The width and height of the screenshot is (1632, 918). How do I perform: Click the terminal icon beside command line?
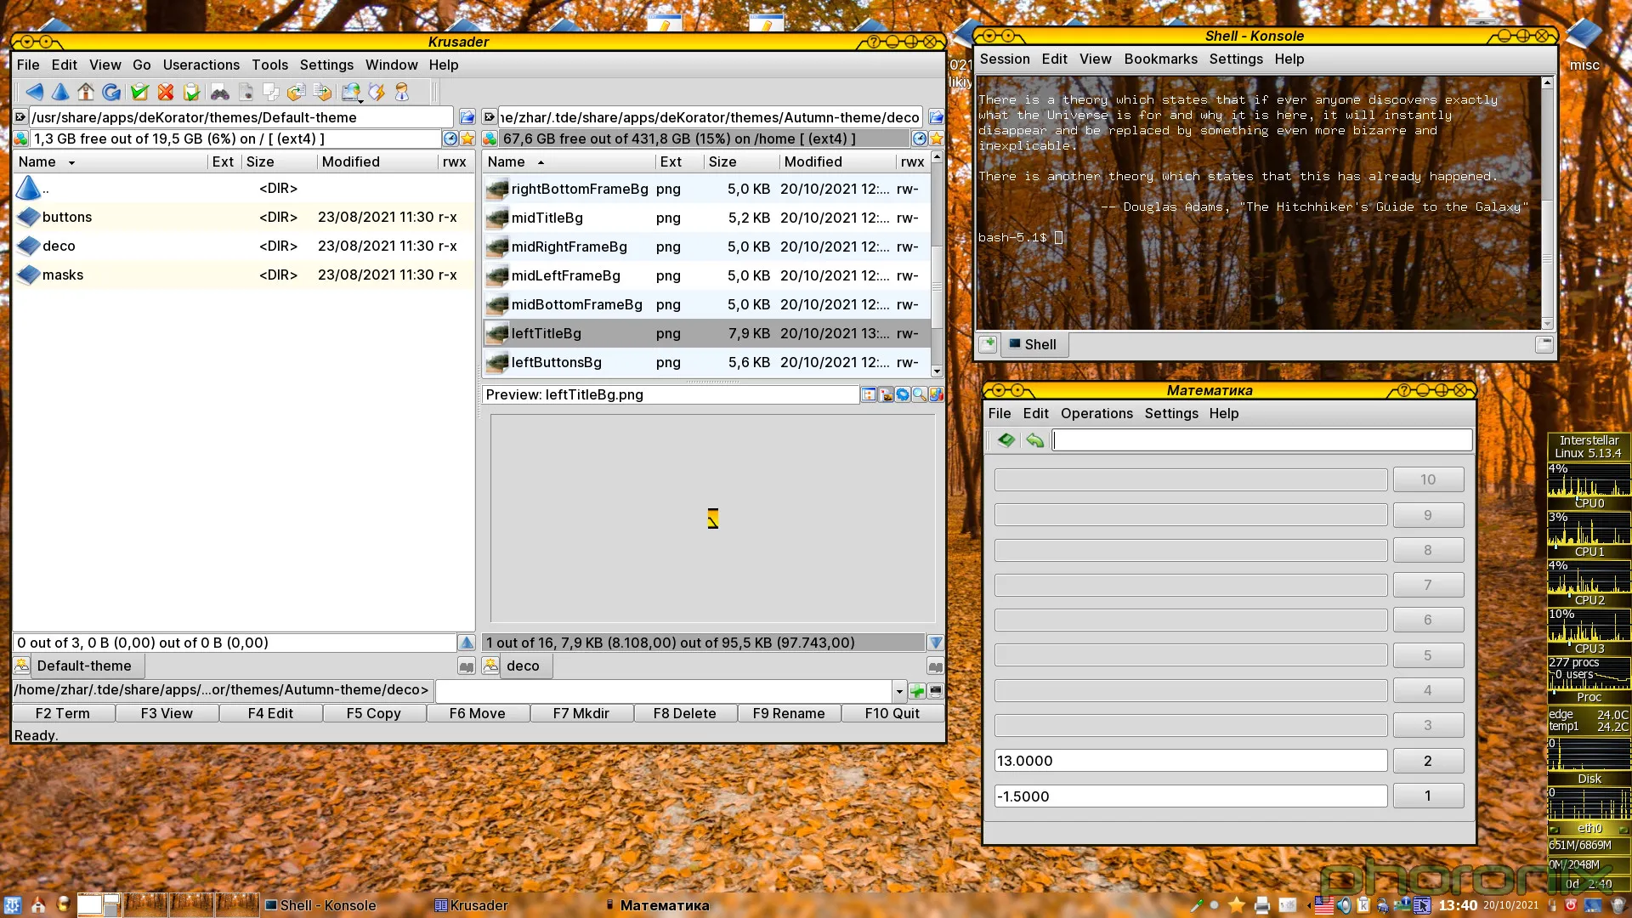pyautogui.click(x=936, y=691)
